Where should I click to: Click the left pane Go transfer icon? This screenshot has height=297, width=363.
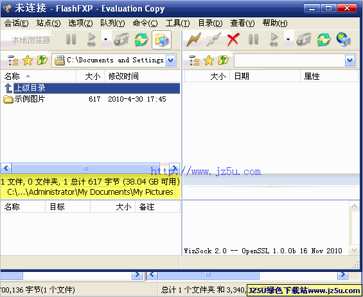(91, 40)
